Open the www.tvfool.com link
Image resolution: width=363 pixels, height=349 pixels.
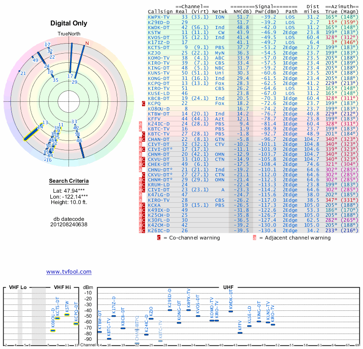69,272
